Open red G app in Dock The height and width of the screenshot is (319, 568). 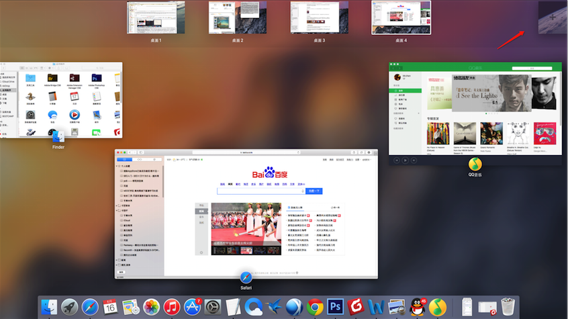356,307
